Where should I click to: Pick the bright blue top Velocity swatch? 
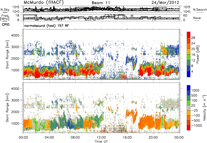(x=189, y=88)
